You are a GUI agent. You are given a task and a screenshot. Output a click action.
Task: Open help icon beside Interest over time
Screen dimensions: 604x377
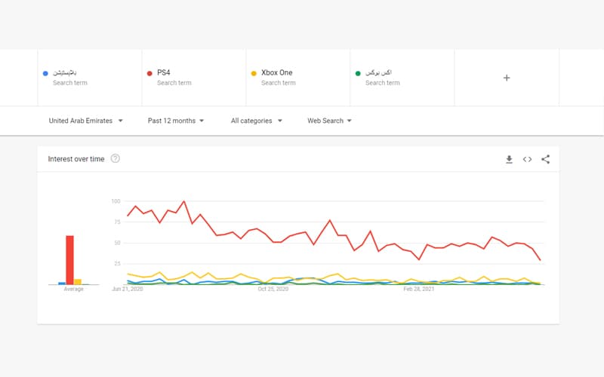pyautogui.click(x=116, y=159)
